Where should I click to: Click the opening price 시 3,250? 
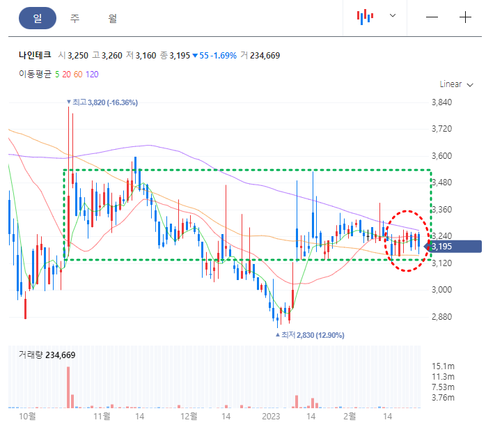[74, 56]
